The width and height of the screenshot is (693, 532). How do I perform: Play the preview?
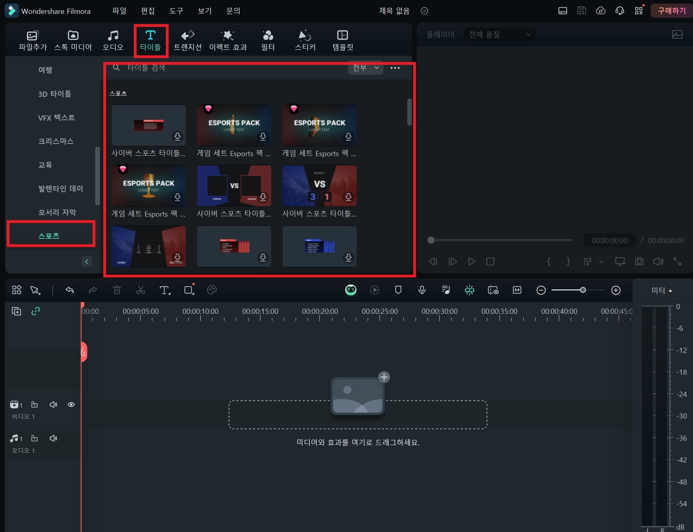[x=471, y=262]
